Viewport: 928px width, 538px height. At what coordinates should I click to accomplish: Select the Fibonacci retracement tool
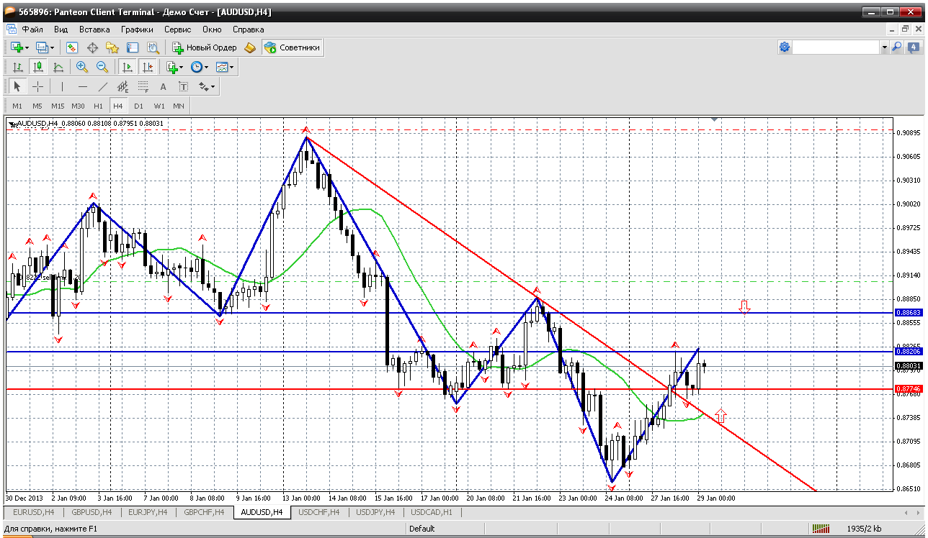[x=143, y=86]
